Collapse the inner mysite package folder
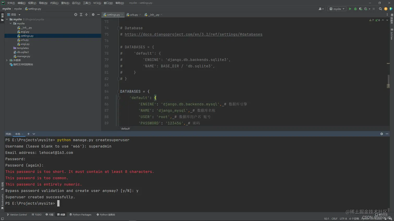Viewport: 394px width, 221px height. pyautogui.click(x=11, y=23)
